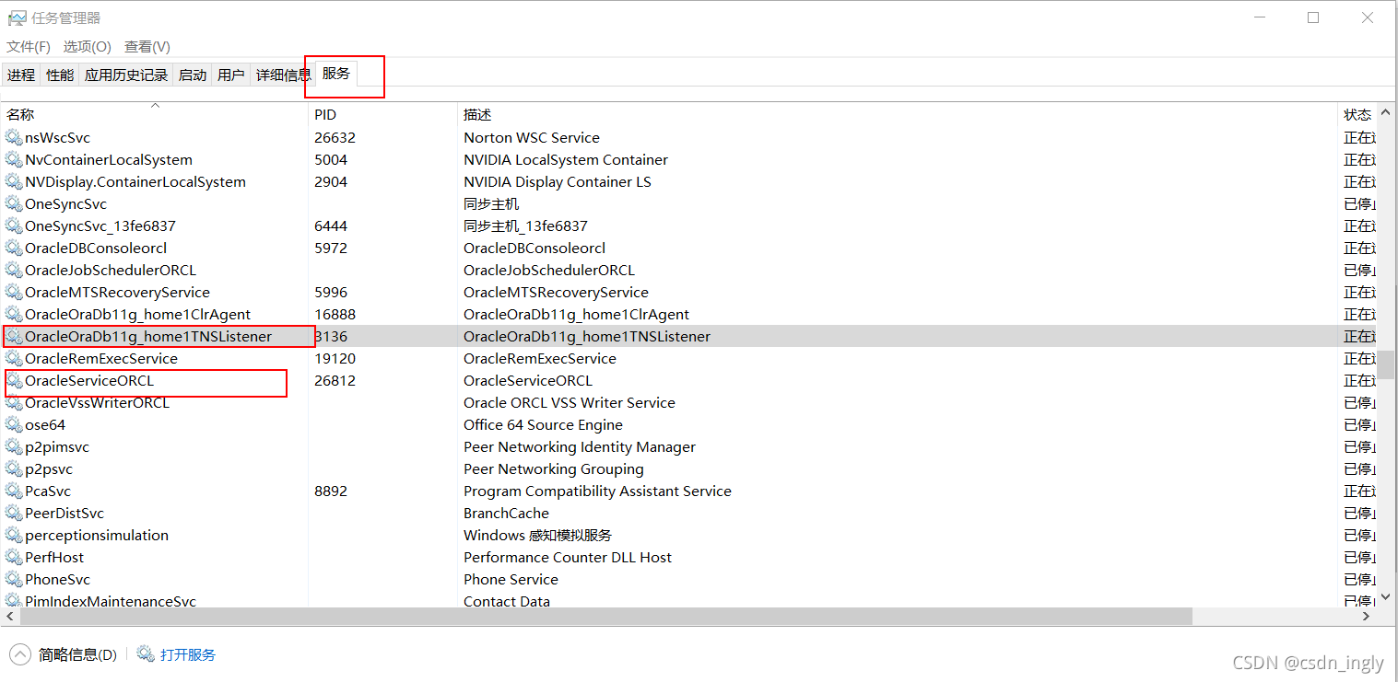Click the Task Manager icon in title bar
1398x682 pixels.
pyautogui.click(x=19, y=17)
